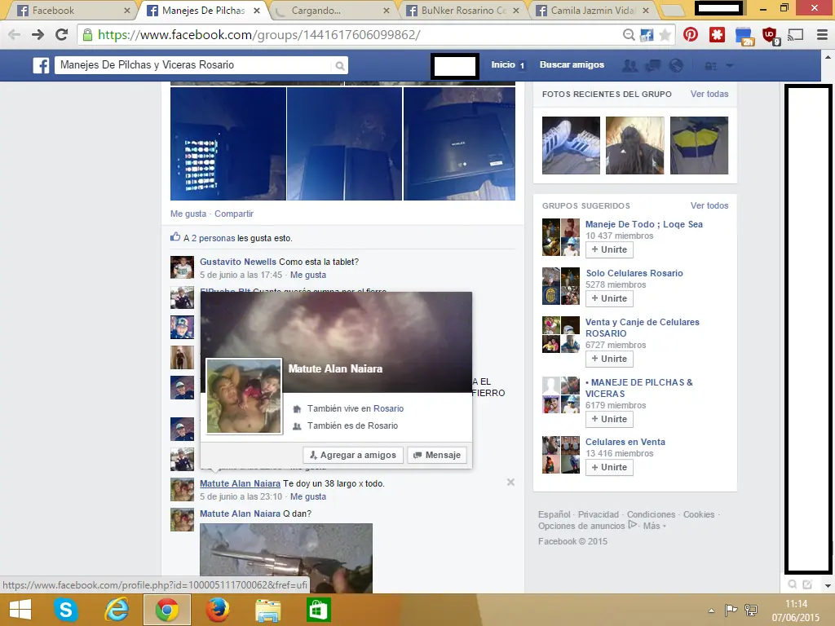This screenshot has width=835, height=626.
Task: Open the chat search icon at bottom right
Action: [x=793, y=584]
